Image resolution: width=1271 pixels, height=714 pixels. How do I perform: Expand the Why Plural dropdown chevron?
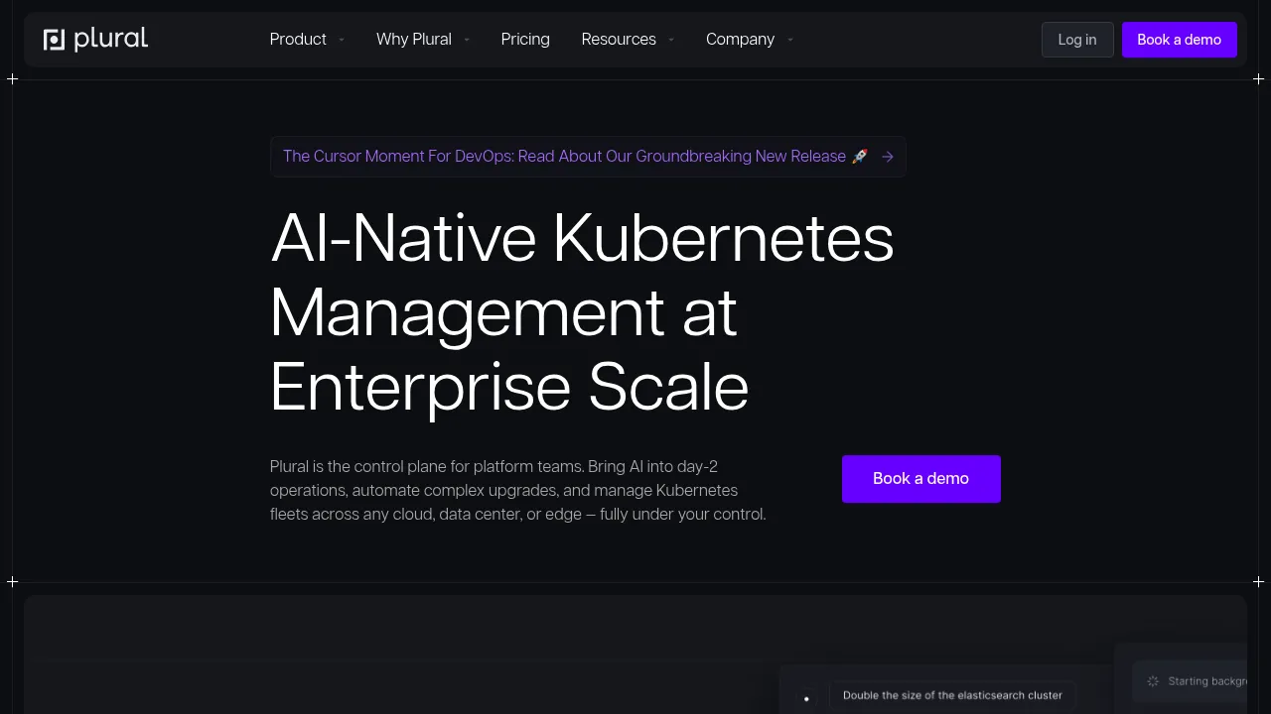(467, 40)
